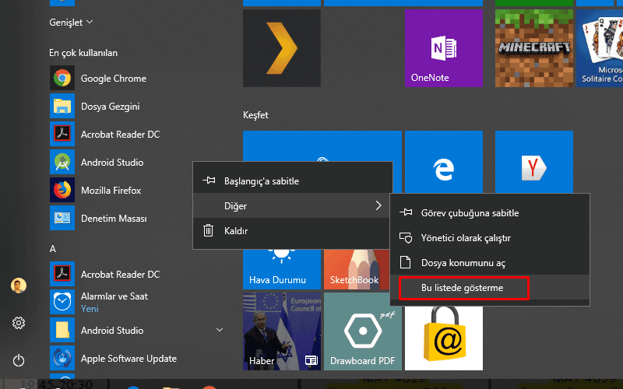This screenshot has height=389, width=623.
Task: Open the Haber news tile
Action: [281, 330]
